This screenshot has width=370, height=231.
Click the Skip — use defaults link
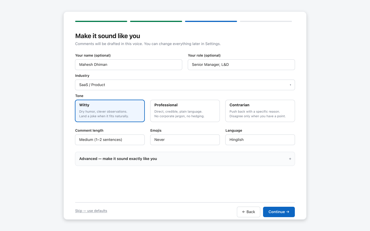[91, 210]
